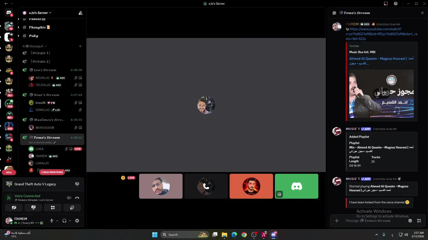Set a channel status pencil link
This screenshot has width=428, height=240.
42,142
